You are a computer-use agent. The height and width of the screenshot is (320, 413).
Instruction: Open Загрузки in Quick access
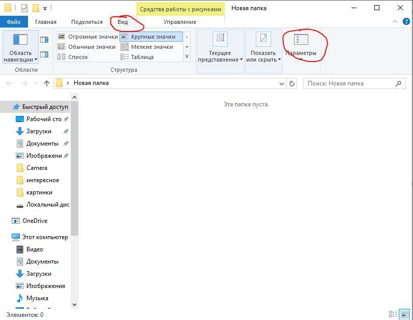point(39,131)
